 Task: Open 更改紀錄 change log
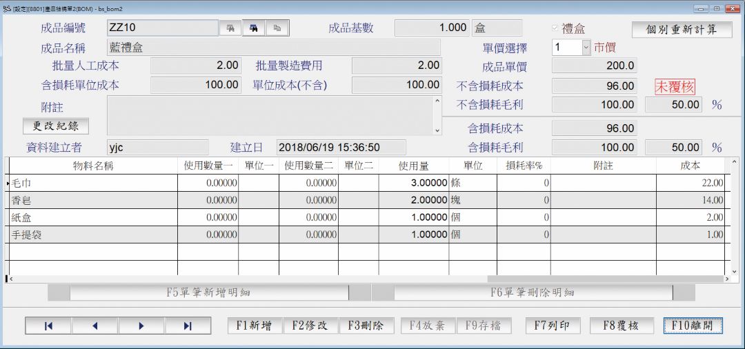(x=56, y=126)
